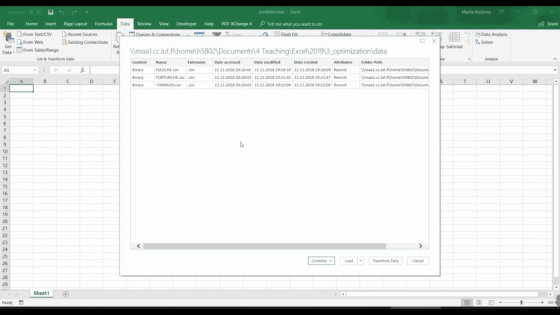The width and height of the screenshot is (560, 315).
Task: Switch to the Insert tab
Action: click(51, 24)
